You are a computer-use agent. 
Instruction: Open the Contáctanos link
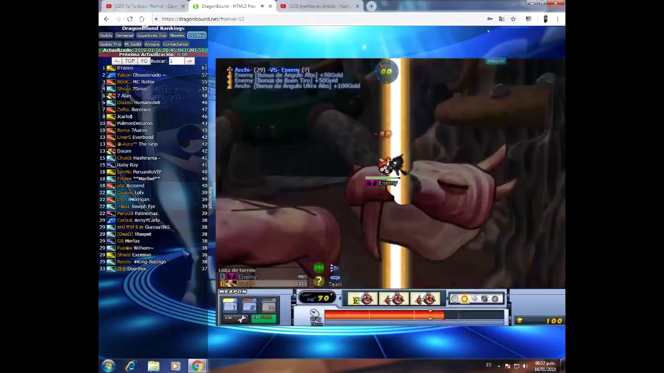click(175, 44)
